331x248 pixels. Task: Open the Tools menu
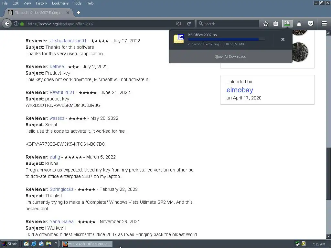pyautogui.click(x=78, y=3)
